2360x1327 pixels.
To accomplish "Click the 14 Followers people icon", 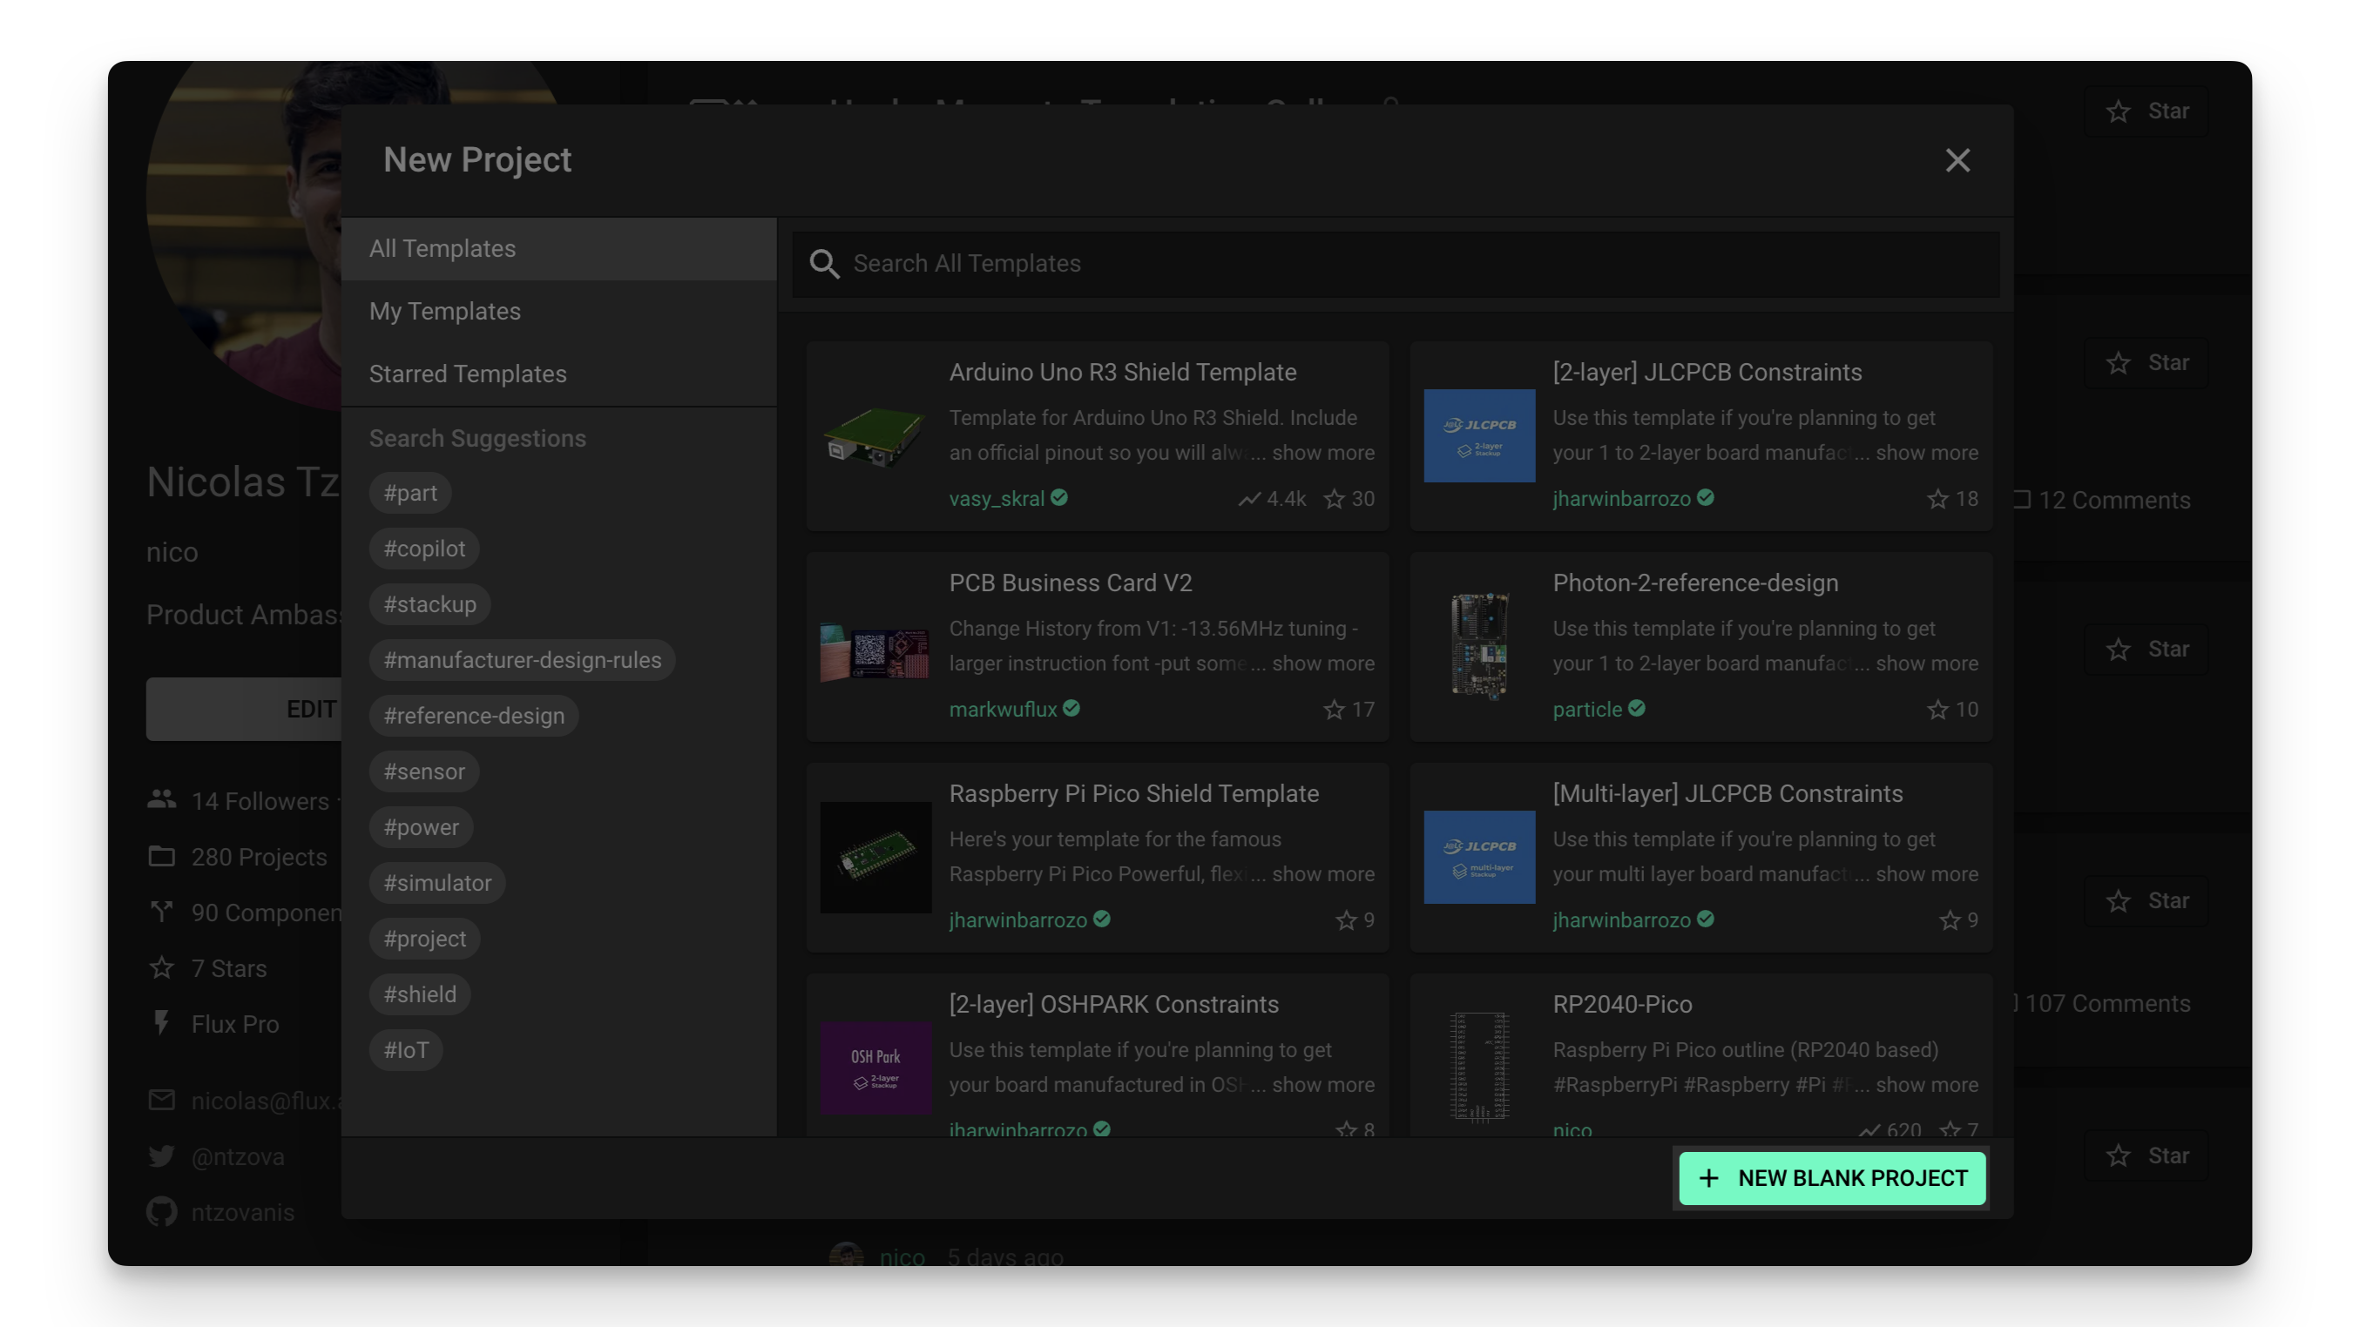I will click(161, 798).
